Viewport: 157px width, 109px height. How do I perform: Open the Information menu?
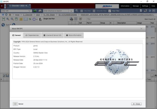125,6
